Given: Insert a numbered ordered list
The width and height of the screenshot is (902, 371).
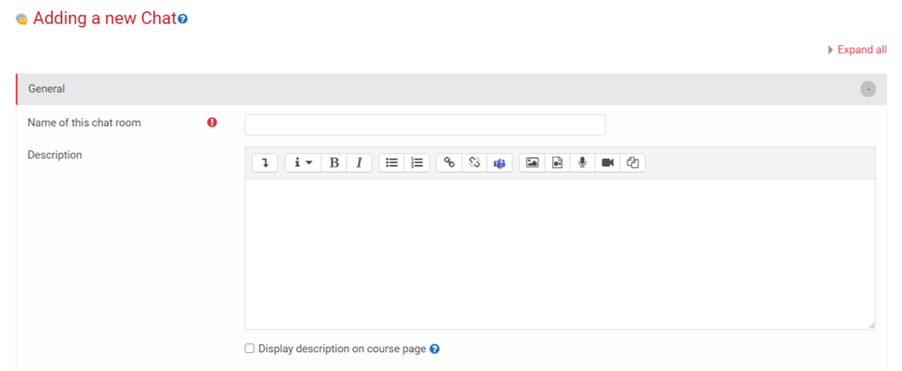Looking at the screenshot, I should [x=417, y=162].
